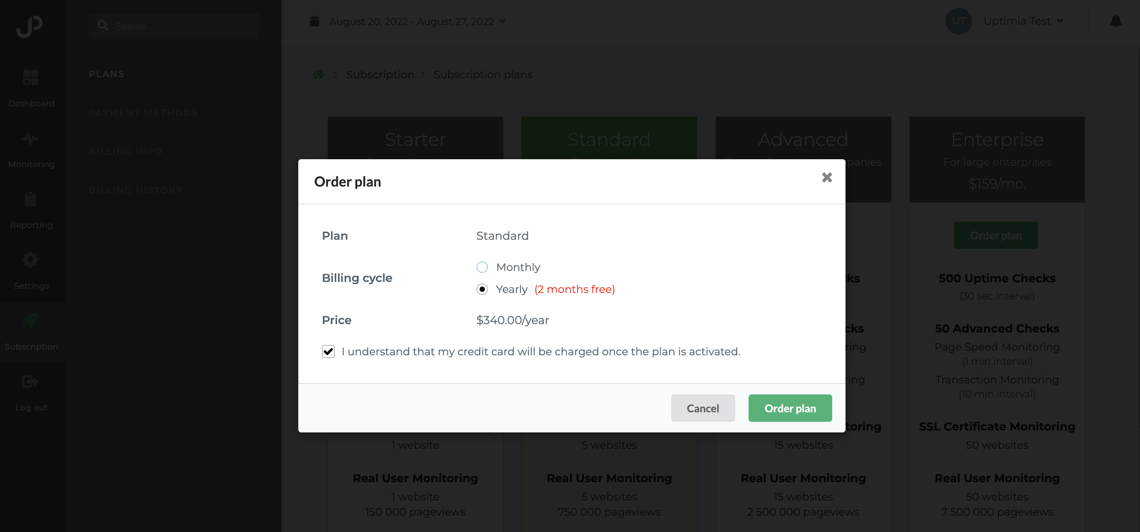Viewport: 1140px width, 532px height.
Task: Open the Monitoring pulse icon
Action: point(30,139)
